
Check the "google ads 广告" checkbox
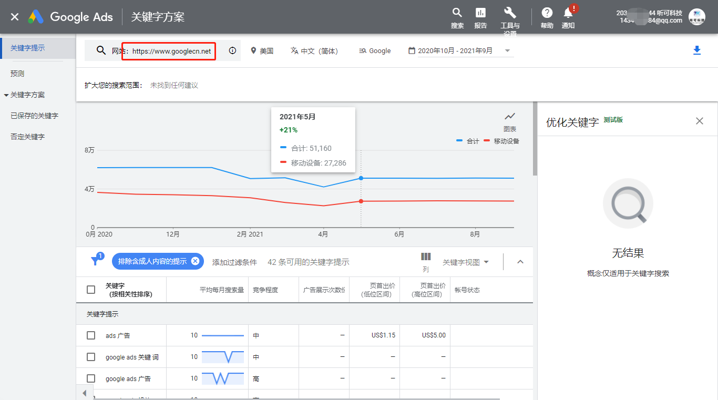pos(91,378)
